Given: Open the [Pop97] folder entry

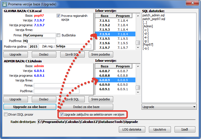Looking at the screenshot, I should (148, 45).
